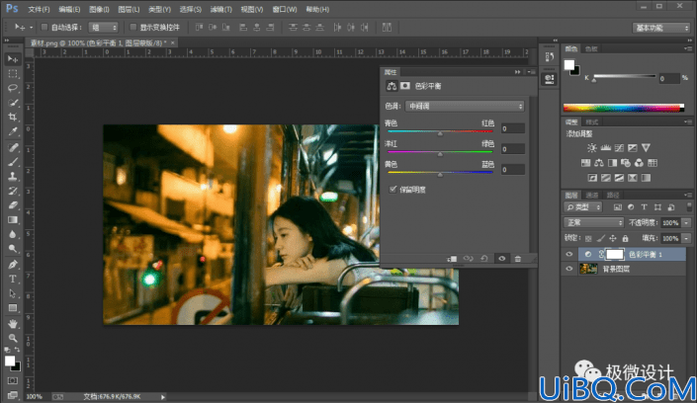
Task: Switch to the Paths tab
Action: 613,195
